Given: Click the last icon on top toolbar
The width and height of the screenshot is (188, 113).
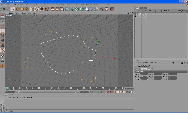Looking at the screenshot, I should (x=112, y=9).
